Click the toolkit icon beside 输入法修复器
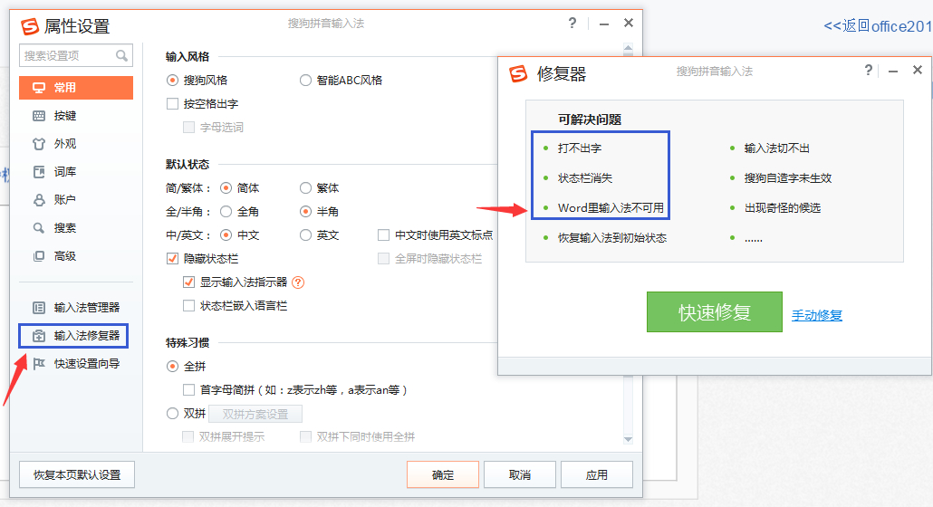Viewport: 933px width, 507px height. pos(39,336)
